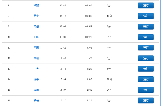This screenshot has width=161, height=106.
Task: Open the 西峡 station link
Action: pos(36,58)
